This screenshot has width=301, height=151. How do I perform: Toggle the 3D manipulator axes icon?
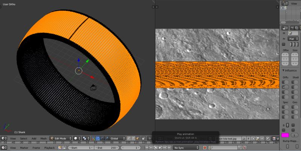coord(93,138)
